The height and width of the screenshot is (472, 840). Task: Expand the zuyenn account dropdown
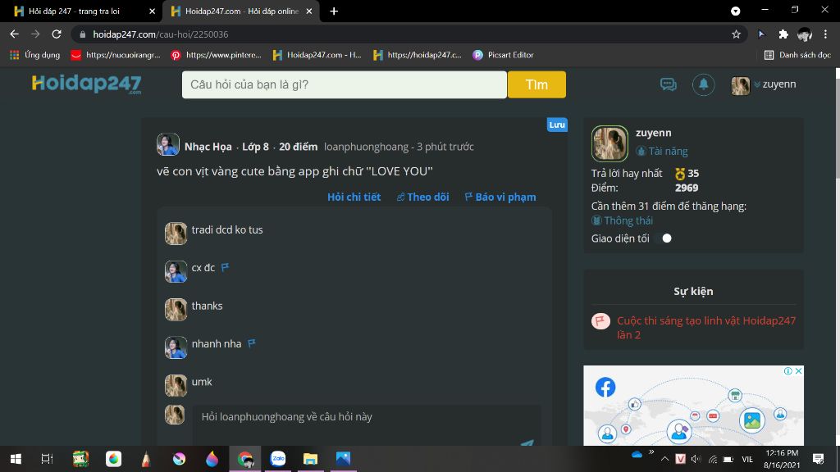tap(757, 84)
